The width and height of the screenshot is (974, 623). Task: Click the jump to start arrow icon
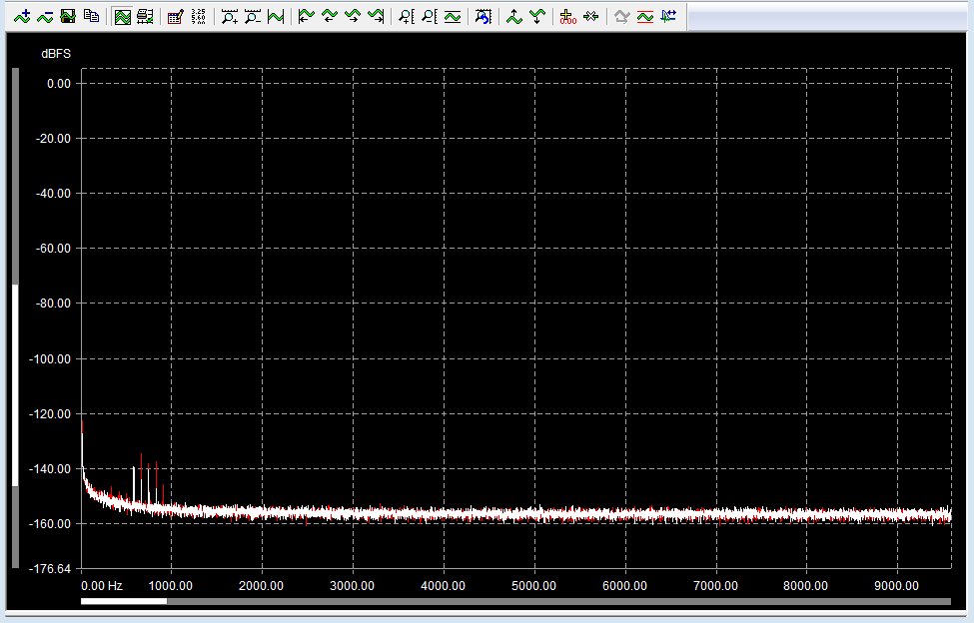(307, 17)
